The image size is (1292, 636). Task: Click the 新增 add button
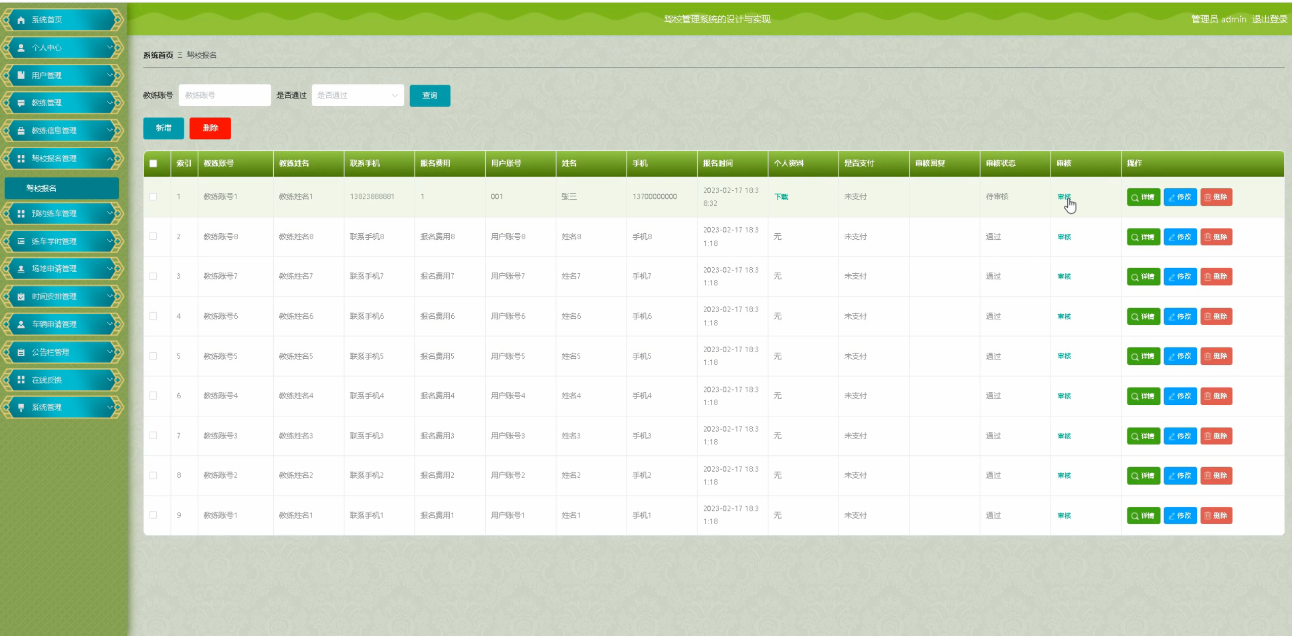163,128
